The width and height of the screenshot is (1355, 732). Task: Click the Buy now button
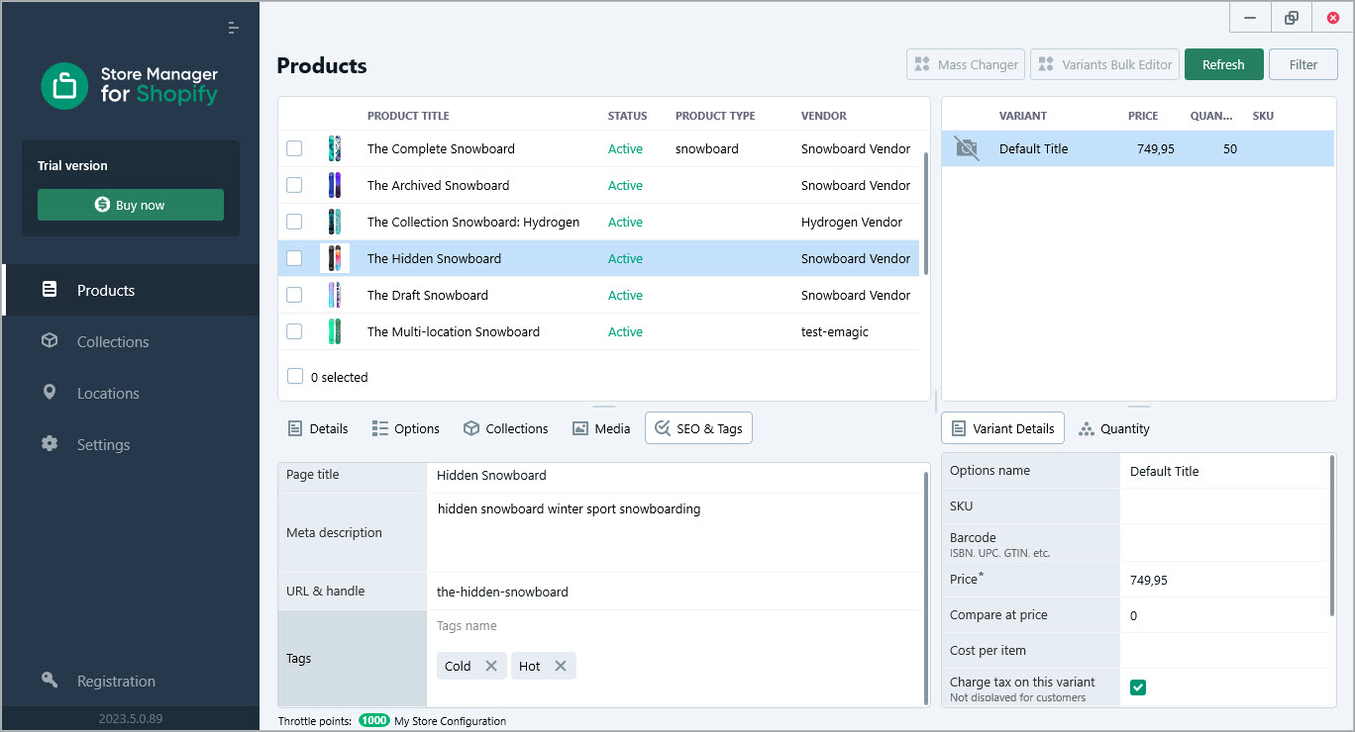tap(131, 205)
